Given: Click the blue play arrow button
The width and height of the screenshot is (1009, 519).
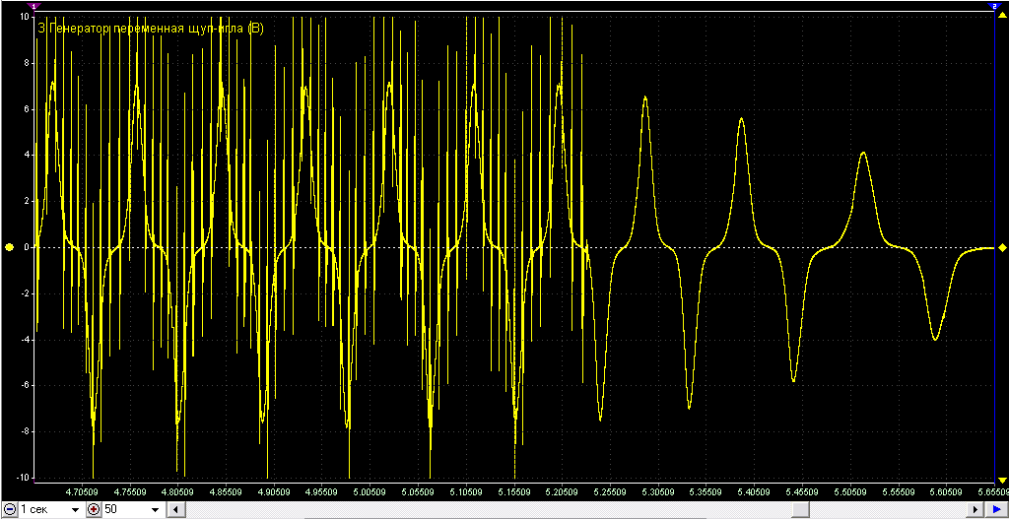Looking at the screenshot, I should coord(996,509).
